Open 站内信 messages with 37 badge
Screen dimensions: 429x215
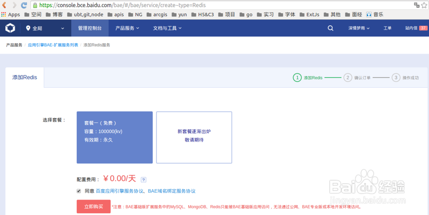416,28
